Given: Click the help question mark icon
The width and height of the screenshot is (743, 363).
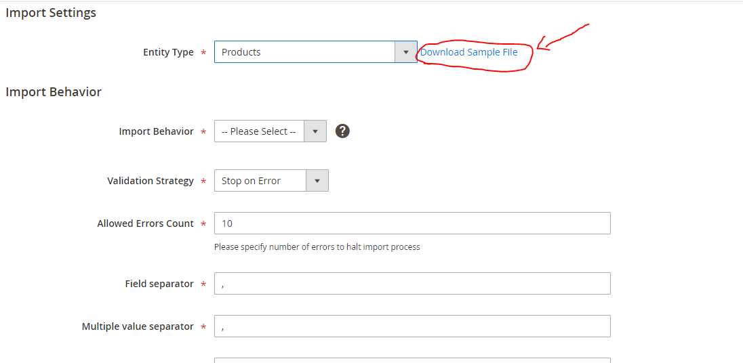Looking at the screenshot, I should (342, 131).
